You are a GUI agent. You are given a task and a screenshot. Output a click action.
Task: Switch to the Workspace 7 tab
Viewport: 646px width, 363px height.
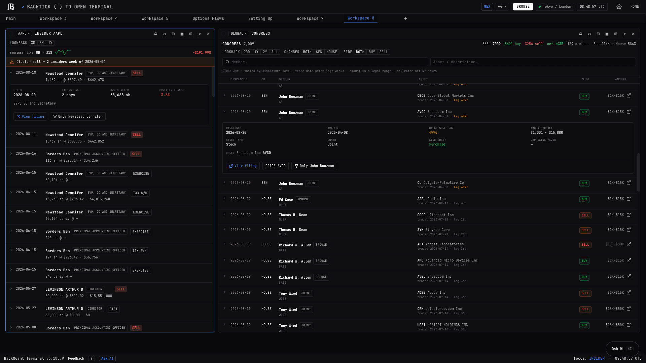[310, 18]
